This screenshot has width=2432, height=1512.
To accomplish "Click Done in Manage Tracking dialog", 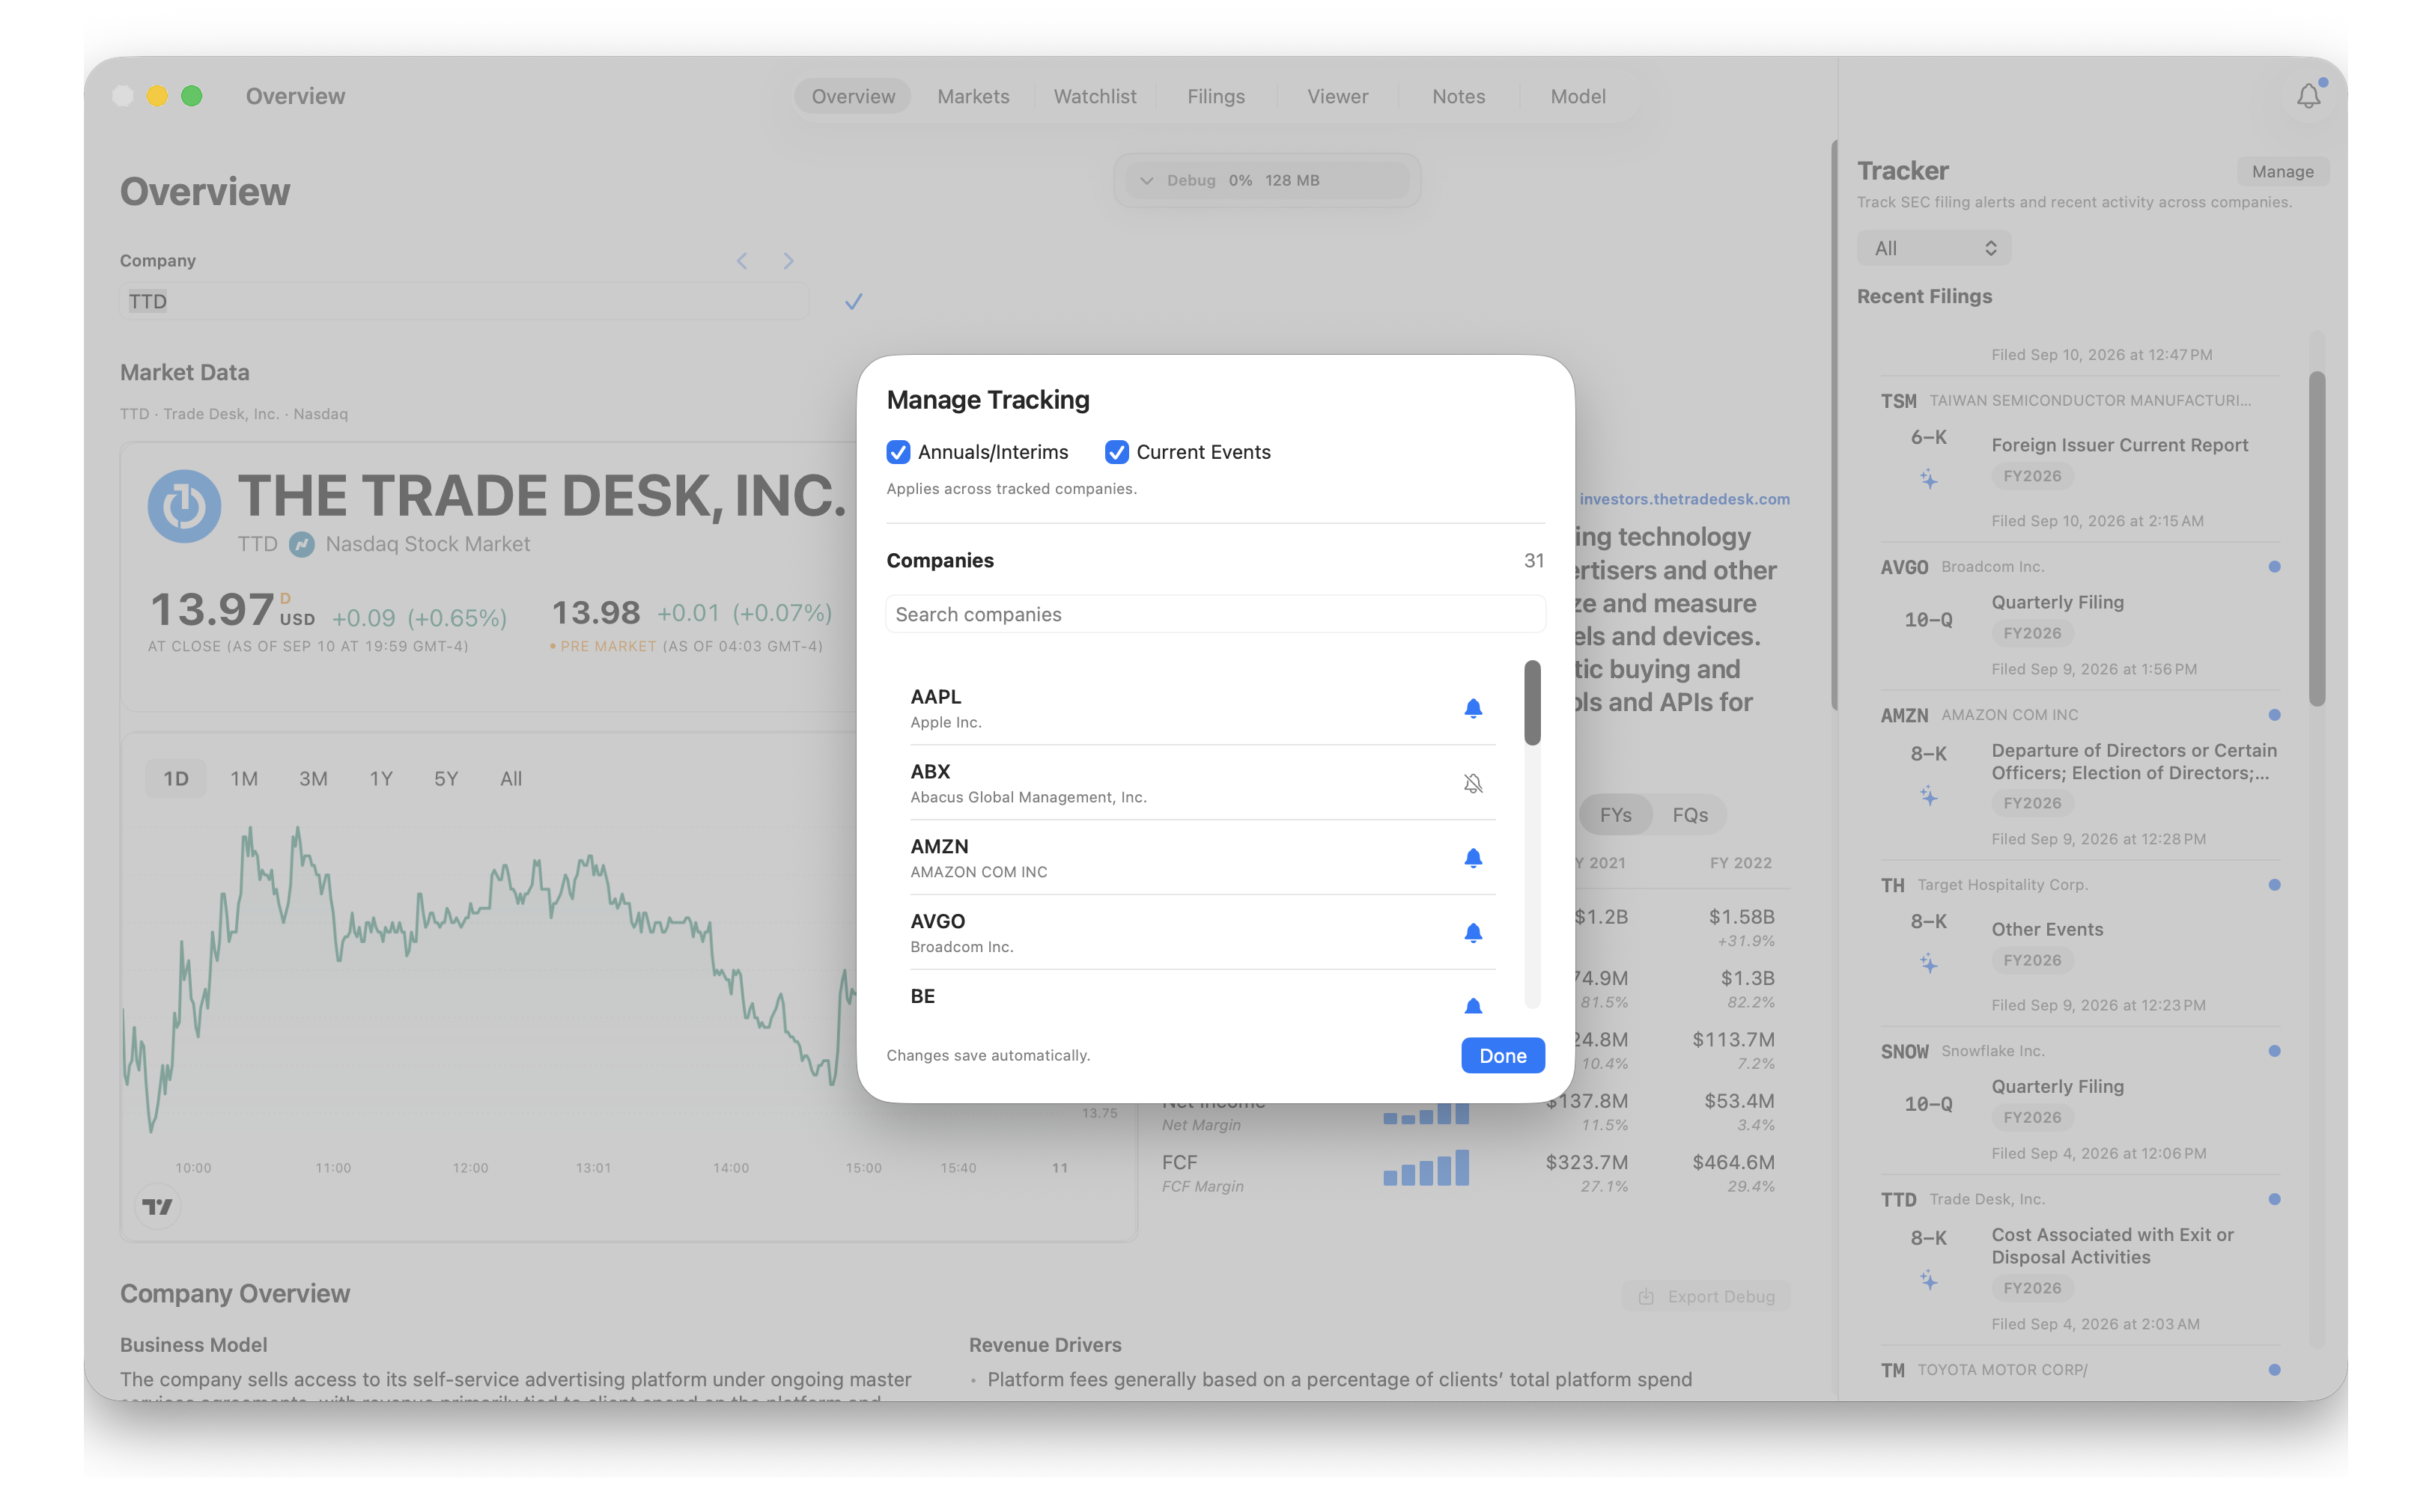I will click(1503, 1055).
